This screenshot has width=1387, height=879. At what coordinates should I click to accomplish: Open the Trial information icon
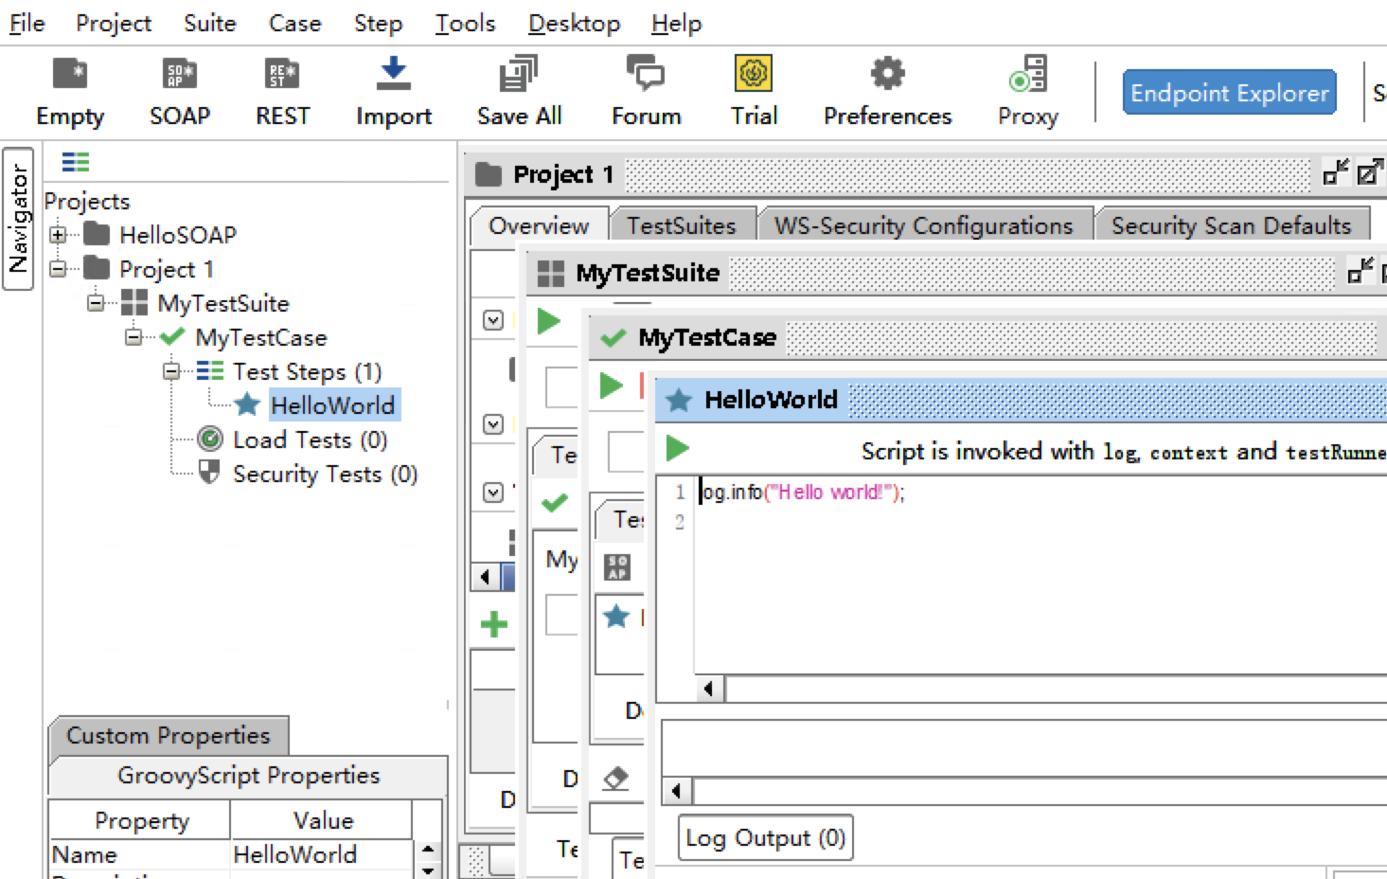coord(753,73)
